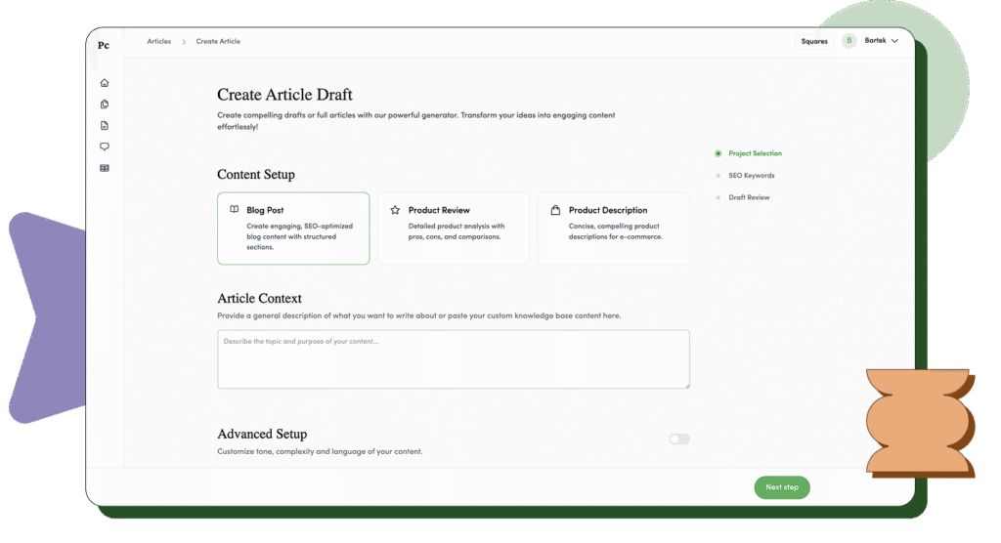This screenshot has height=543, width=1001.
Task: Navigate to Articles breadcrumb link
Action: 158,42
